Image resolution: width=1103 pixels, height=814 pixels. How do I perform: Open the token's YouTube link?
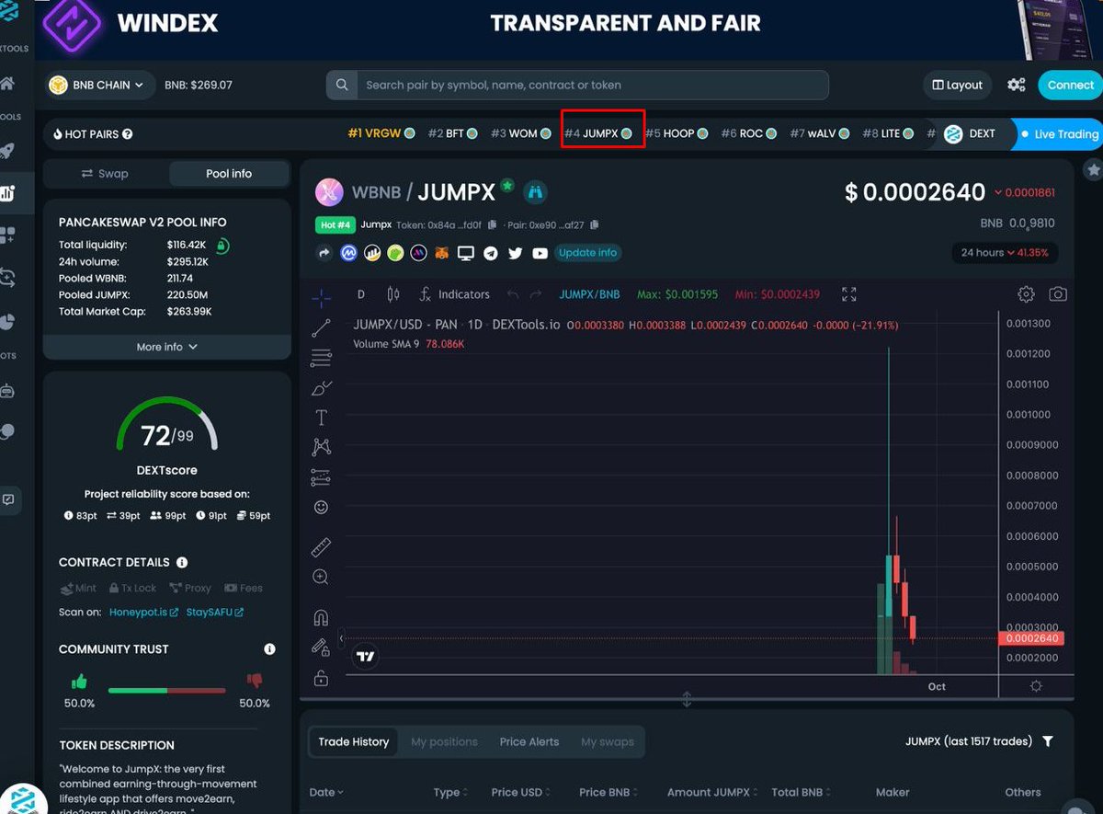(540, 253)
